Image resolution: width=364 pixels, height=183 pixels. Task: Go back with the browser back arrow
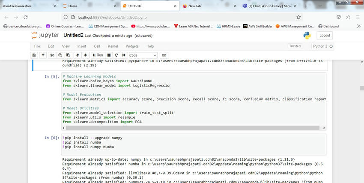(x=6, y=17)
